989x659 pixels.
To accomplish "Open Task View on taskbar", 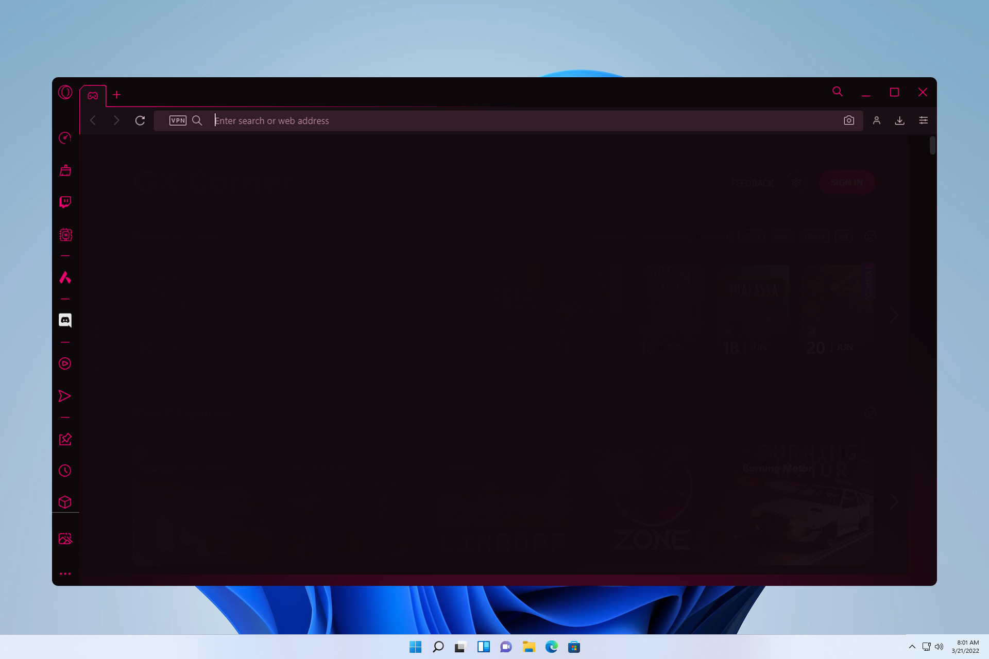I will [461, 647].
